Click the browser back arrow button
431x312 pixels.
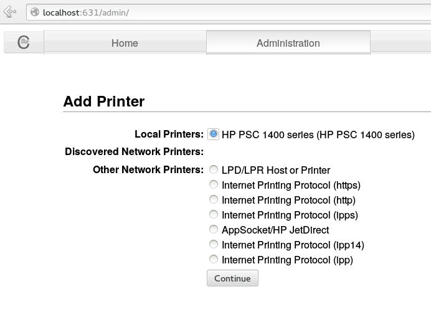click(x=10, y=12)
